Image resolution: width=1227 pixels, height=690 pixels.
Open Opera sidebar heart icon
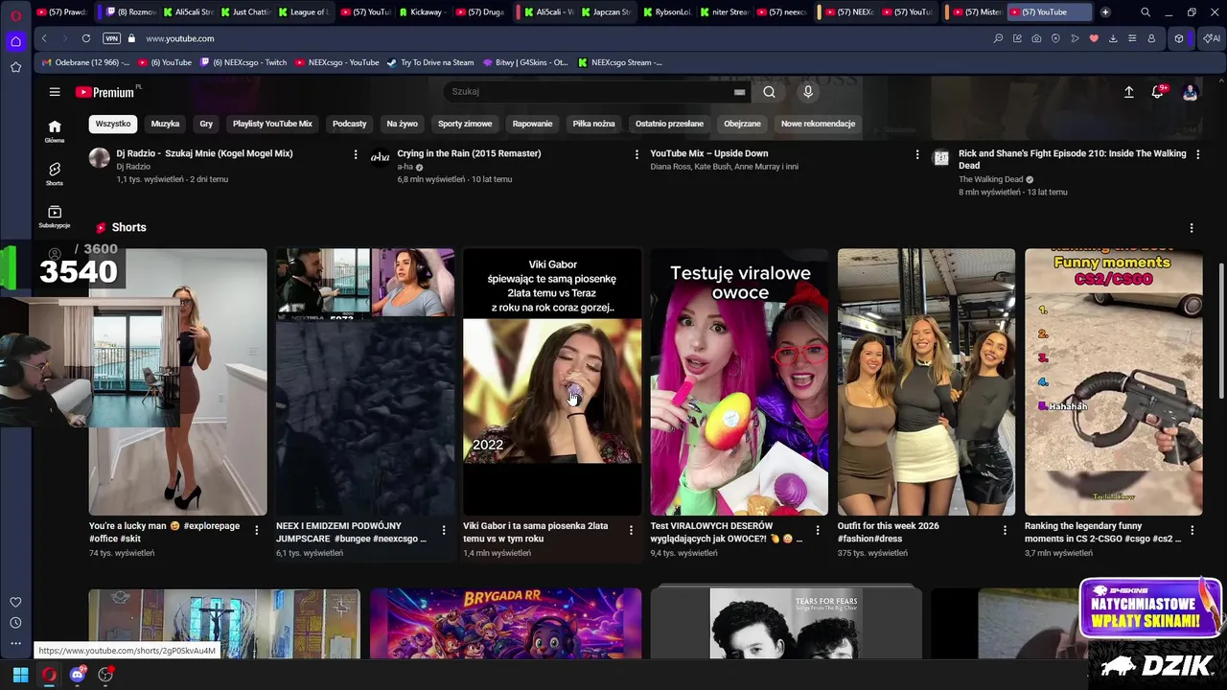[x=15, y=603]
